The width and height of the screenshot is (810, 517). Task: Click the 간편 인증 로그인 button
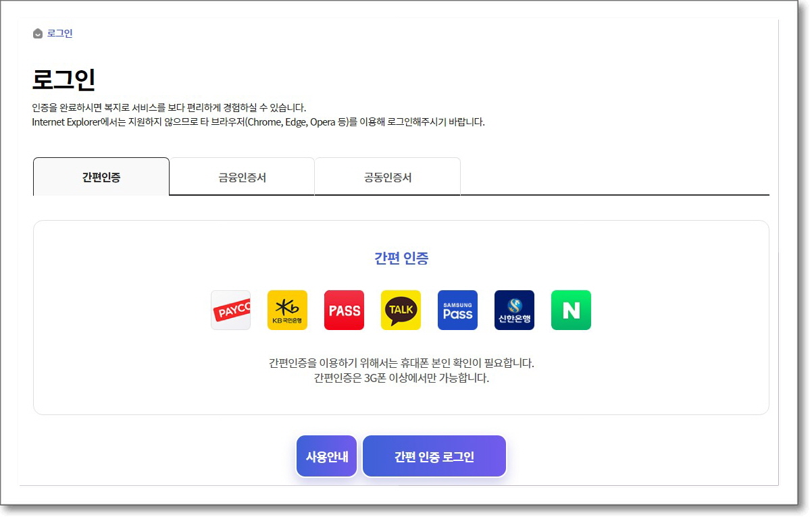[x=434, y=456]
